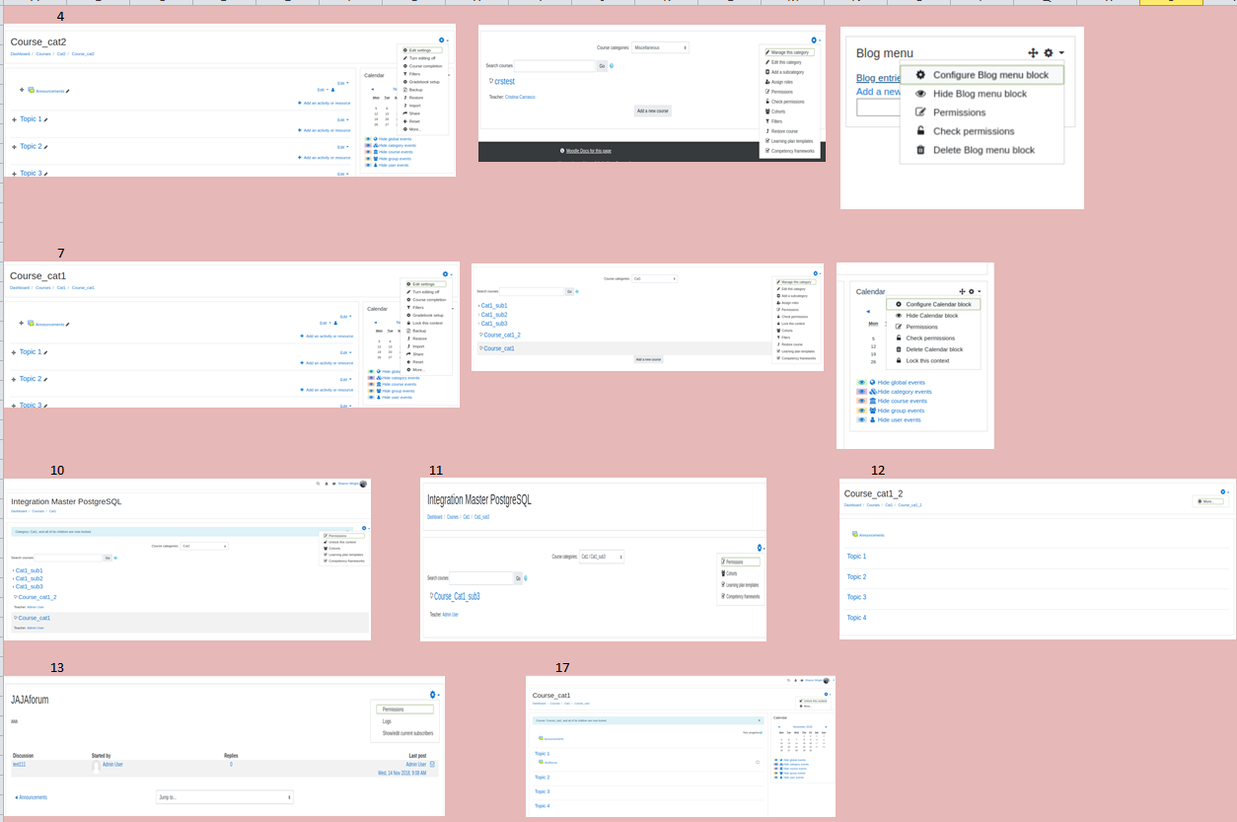Open caret right of gear above Configure Calendar block
The width and height of the screenshot is (1237, 822).
tap(980, 292)
